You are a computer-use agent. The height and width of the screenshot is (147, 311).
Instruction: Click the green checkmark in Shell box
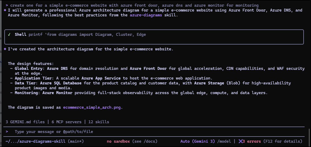9,35
